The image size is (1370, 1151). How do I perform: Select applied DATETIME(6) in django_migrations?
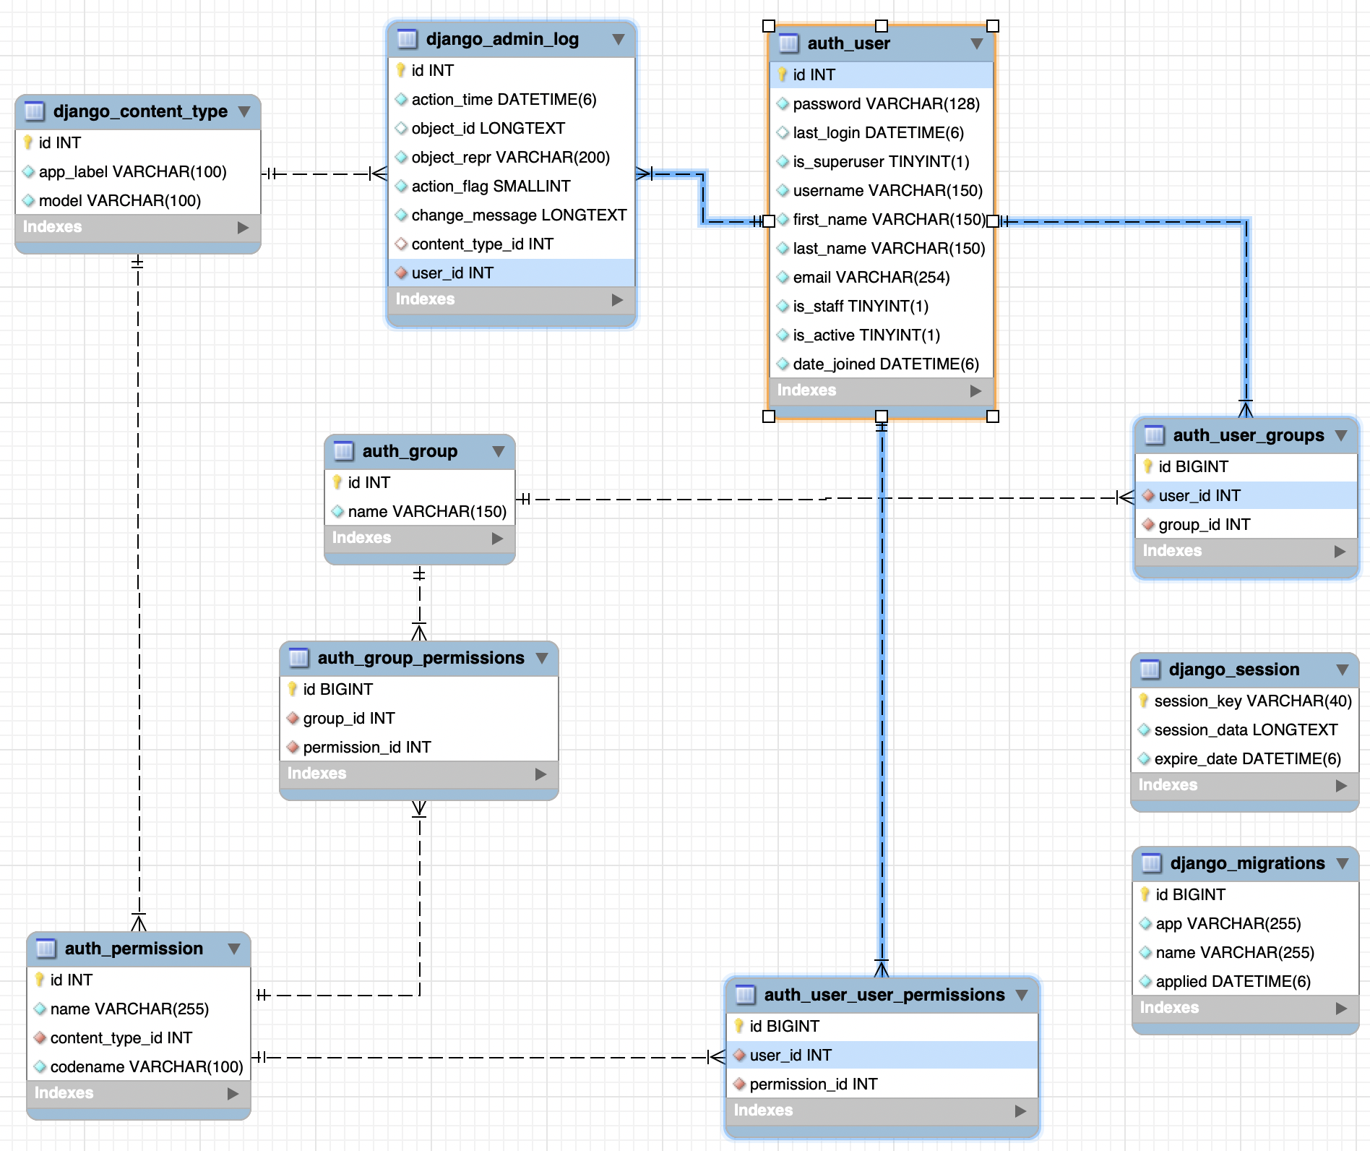pyautogui.click(x=1246, y=982)
